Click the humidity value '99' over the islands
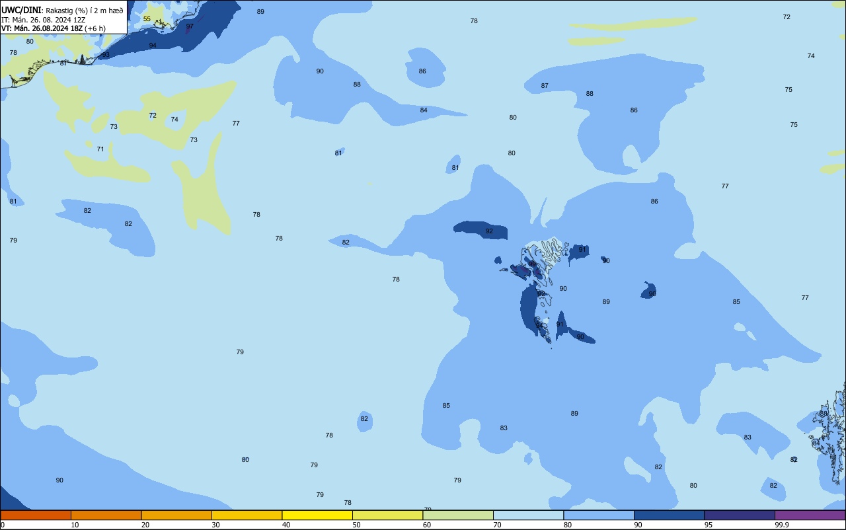 tap(532, 264)
